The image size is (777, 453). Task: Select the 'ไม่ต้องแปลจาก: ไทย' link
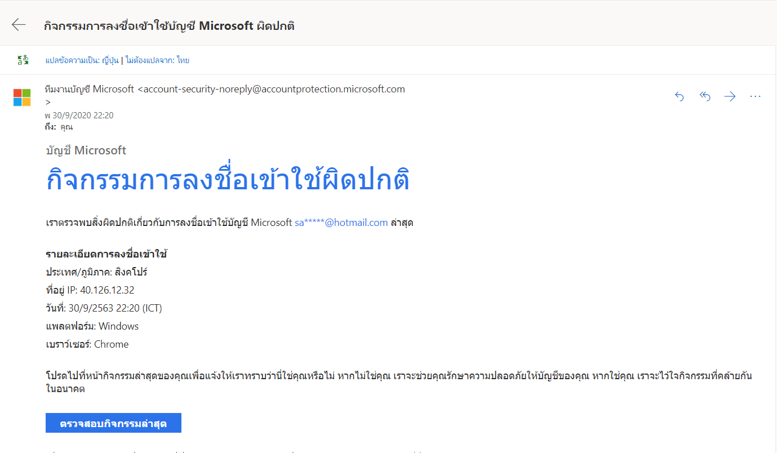[x=157, y=60]
